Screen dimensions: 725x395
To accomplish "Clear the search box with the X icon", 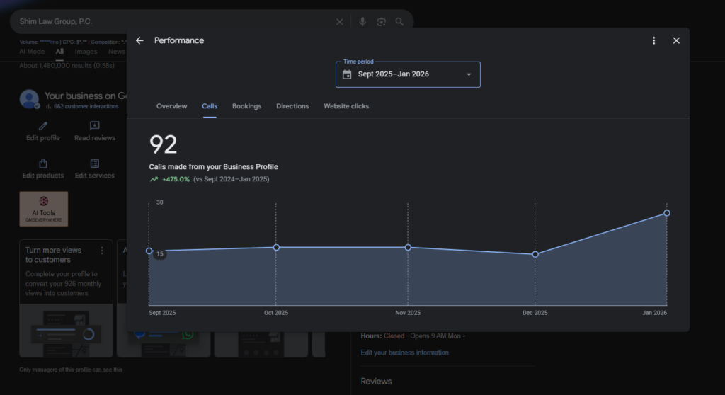I will click(x=339, y=22).
